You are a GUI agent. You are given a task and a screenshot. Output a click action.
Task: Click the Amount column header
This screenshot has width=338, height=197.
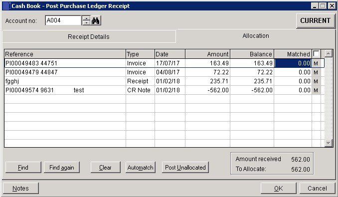[x=207, y=54]
